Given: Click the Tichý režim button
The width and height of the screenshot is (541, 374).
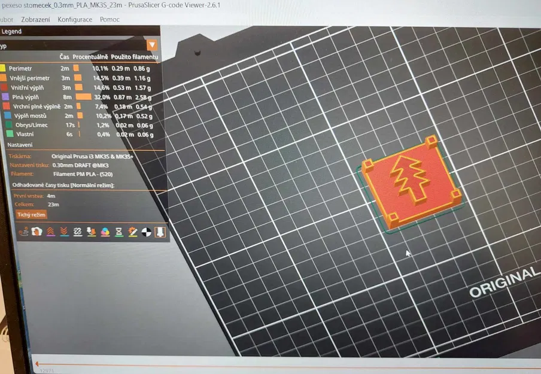Looking at the screenshot, I should 31,215.
